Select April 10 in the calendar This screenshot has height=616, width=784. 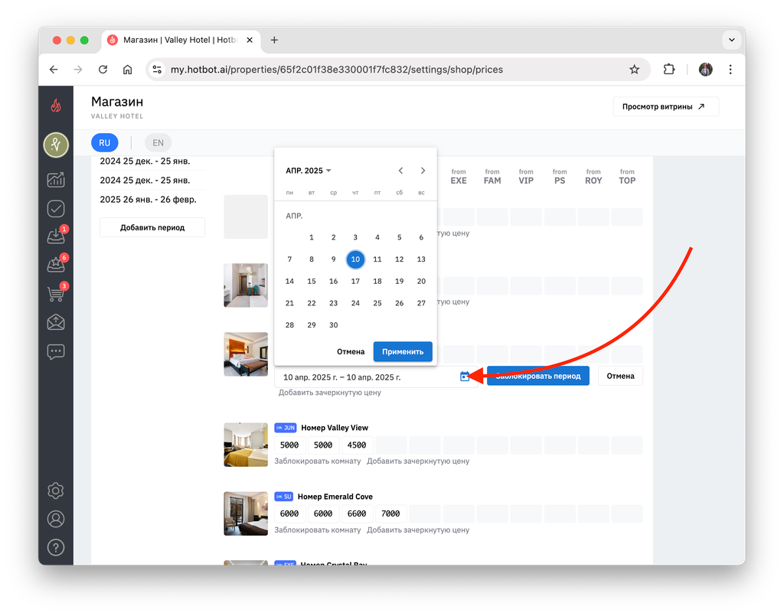(355, 259)
